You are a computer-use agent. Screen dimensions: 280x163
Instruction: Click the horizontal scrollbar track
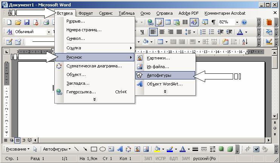(151, 140)
